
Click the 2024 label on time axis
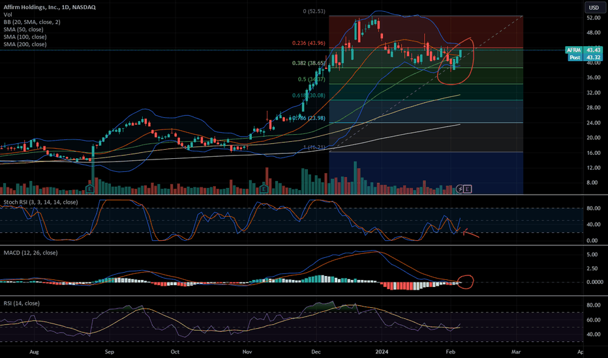tap(382, 351)
